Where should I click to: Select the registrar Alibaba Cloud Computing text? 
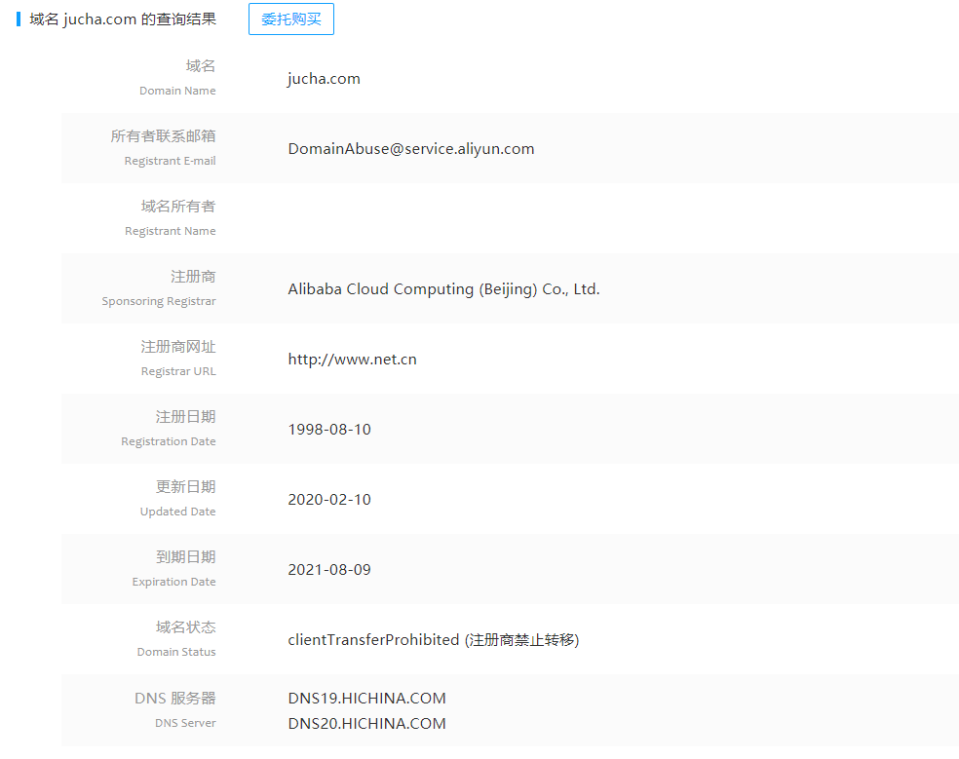click(443, 288)
